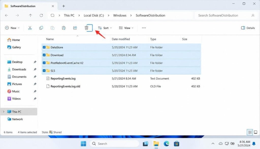Add a new tab with plus icon
The image size is (260, 149).
(x=63, y=6)
